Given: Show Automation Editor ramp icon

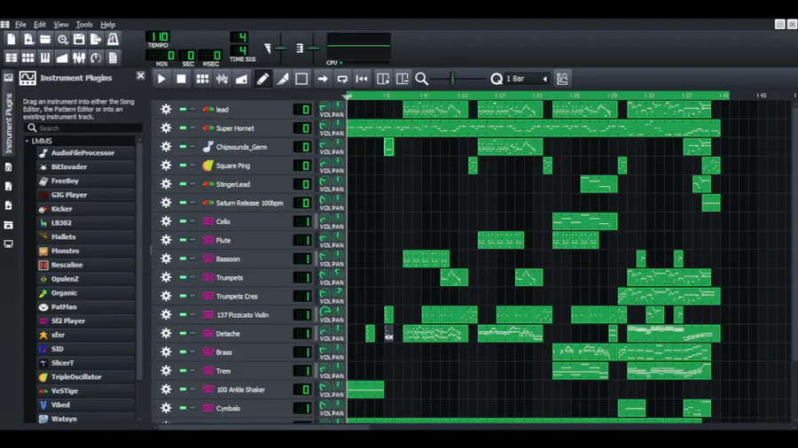Looking at the screenshot, I should [x=62, y=58].
